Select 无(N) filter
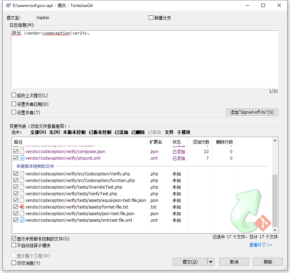The width and height of the screenshot is (290, 273). (54, 132)
